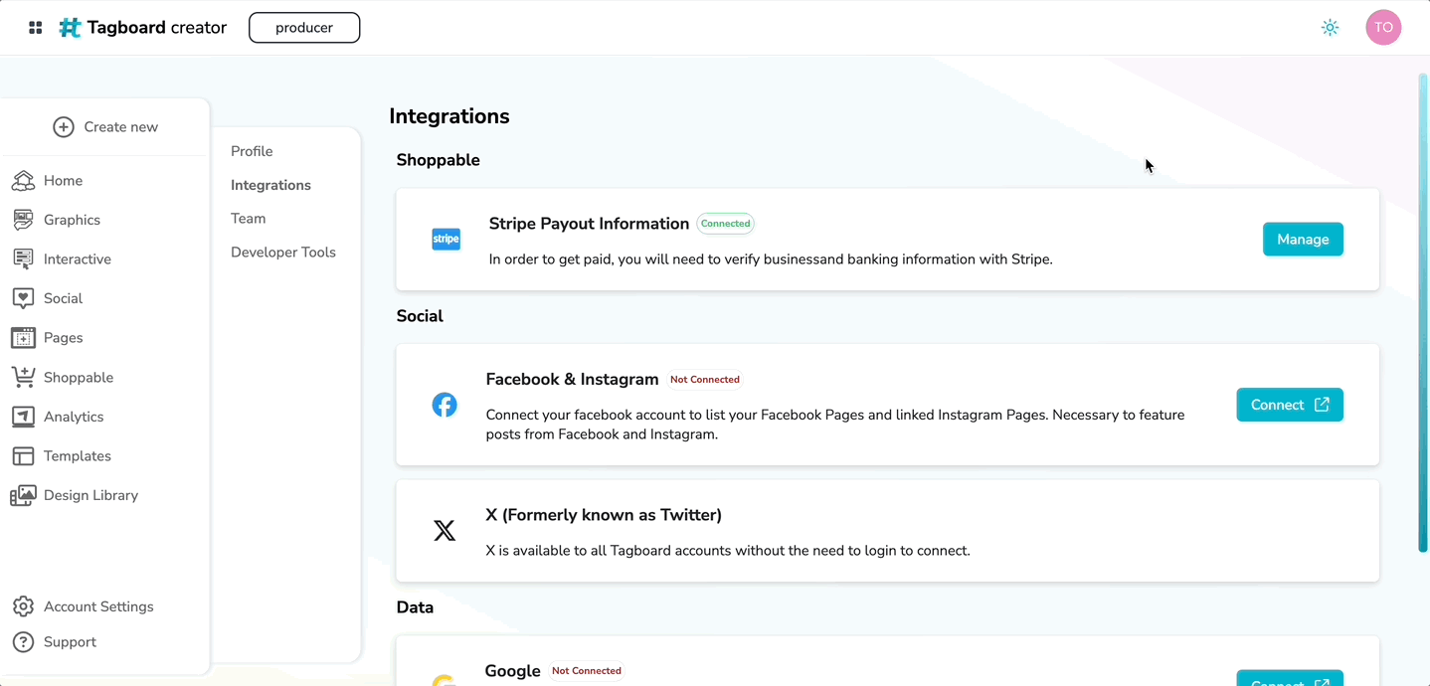The image size is (1430, 686).
Task: Select the Team settings tab
Action: click(249, 219)
